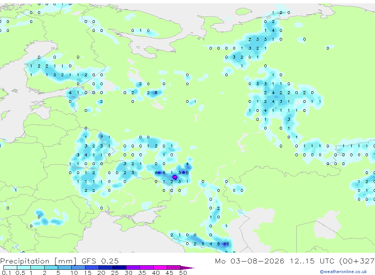Click the legend label "35"

(142, 273)
